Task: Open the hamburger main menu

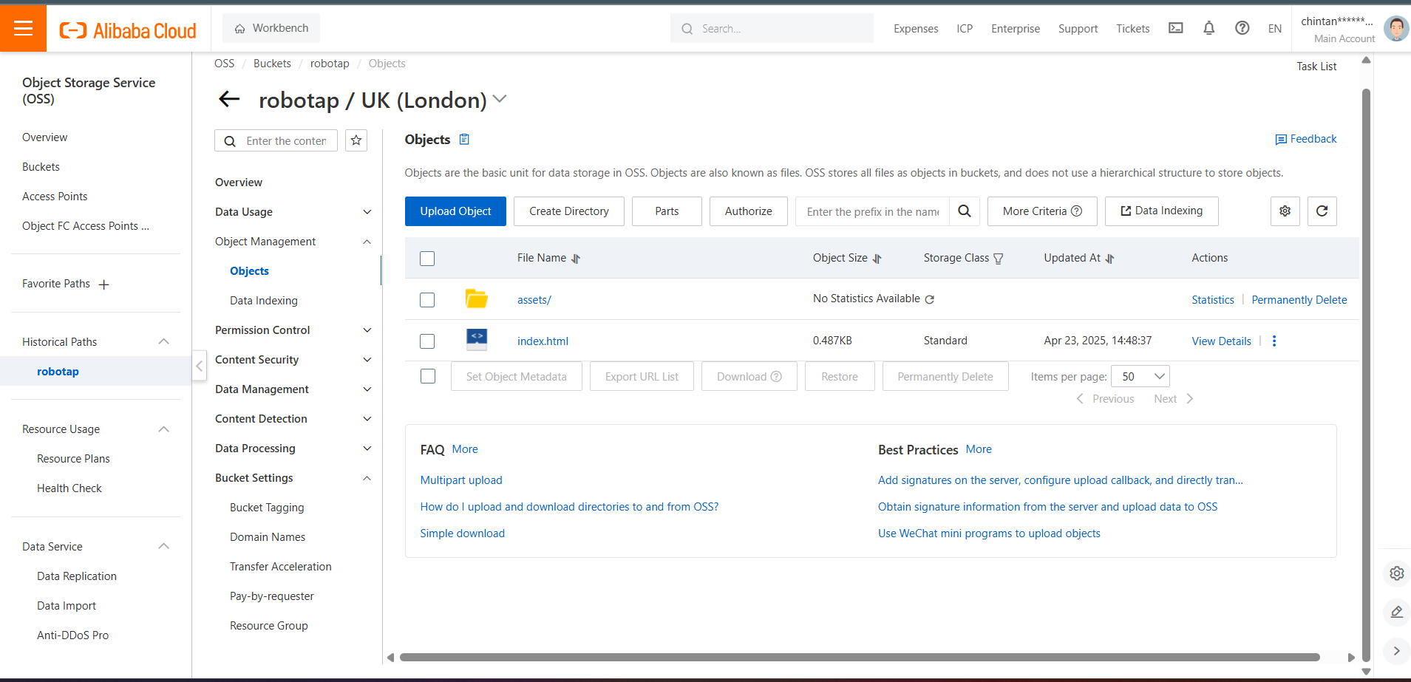Action: (x=23, y=28)
